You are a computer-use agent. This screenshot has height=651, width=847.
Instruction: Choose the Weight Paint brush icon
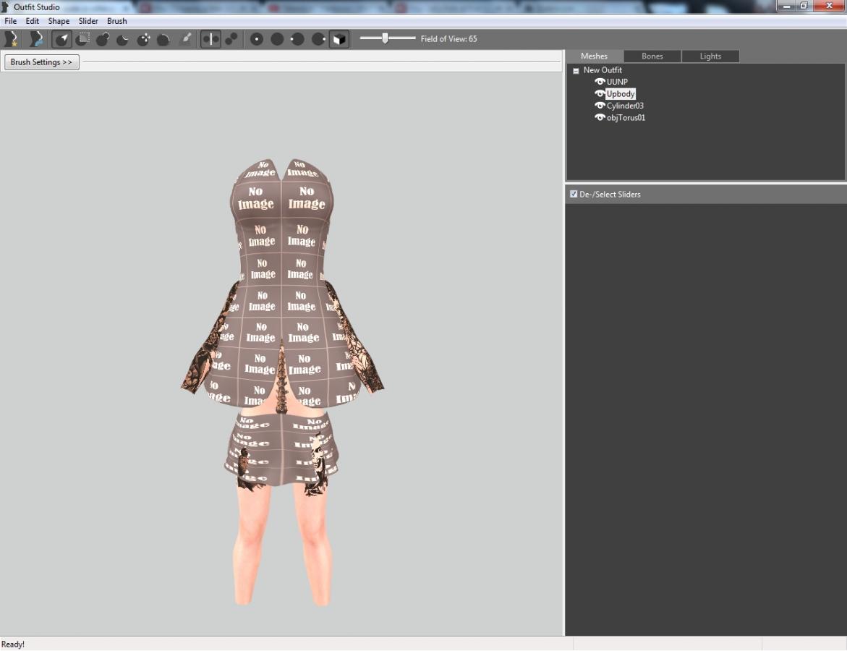point(185,39)
